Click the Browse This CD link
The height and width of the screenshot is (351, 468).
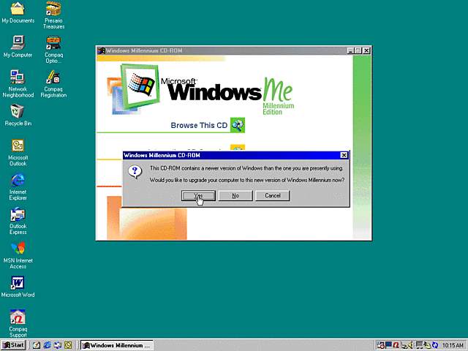(199, 125)
